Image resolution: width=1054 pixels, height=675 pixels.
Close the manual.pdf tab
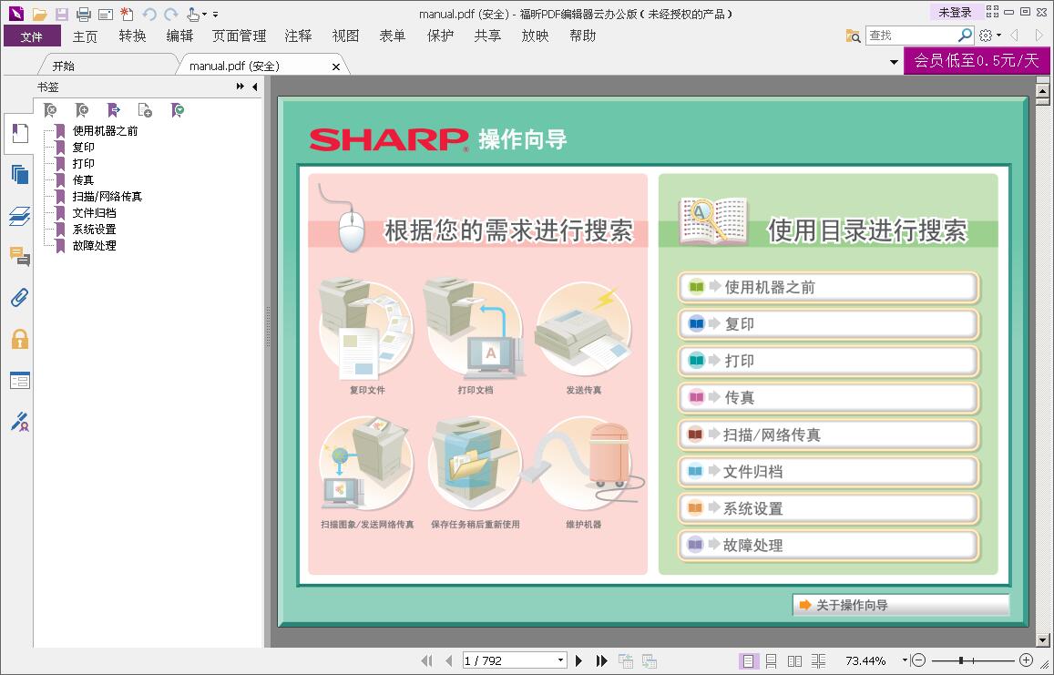(336, 66)
